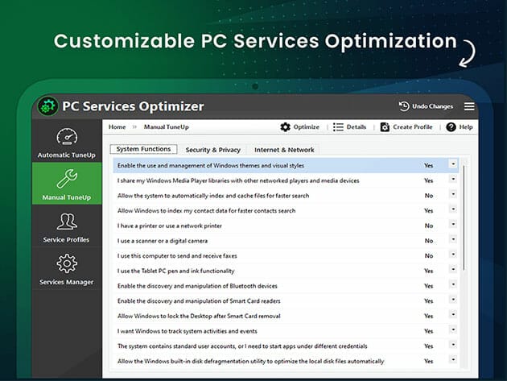Expand dropdown for printer or network printer
Screen dimensions: 507x381
pos(453,226)
